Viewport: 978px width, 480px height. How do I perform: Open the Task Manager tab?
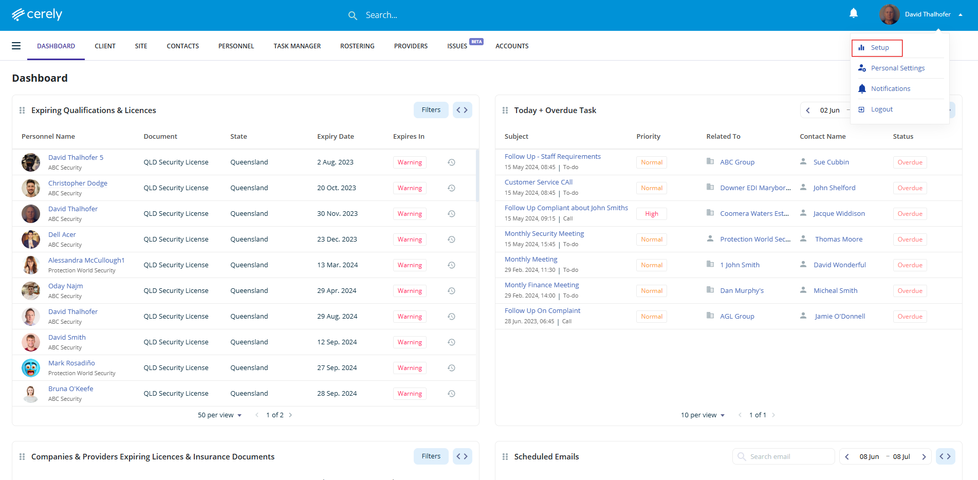click(297, 46)
